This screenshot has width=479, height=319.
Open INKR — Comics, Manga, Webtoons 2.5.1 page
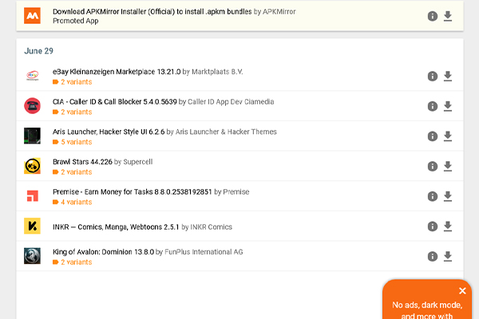[x=116, y=226]
